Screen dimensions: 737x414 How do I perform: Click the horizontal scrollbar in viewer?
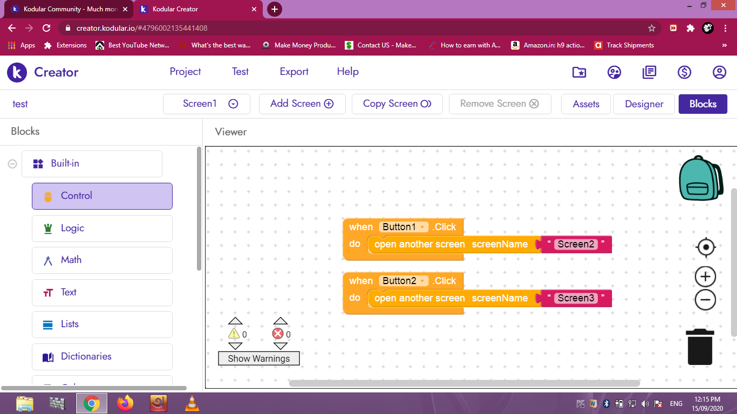coord(464,384)
